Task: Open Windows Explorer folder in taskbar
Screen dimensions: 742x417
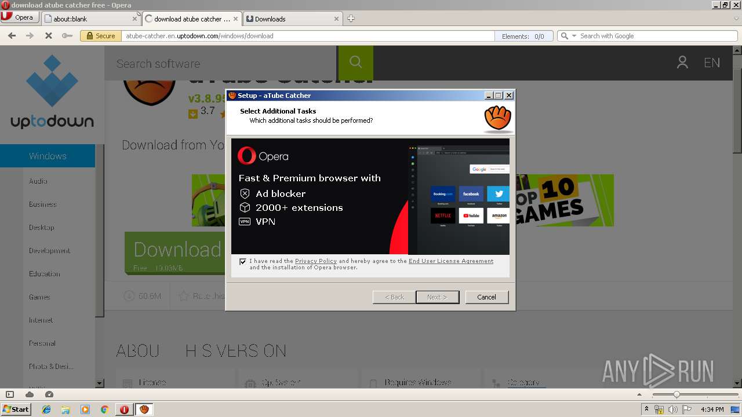Action: pos(66,409)
